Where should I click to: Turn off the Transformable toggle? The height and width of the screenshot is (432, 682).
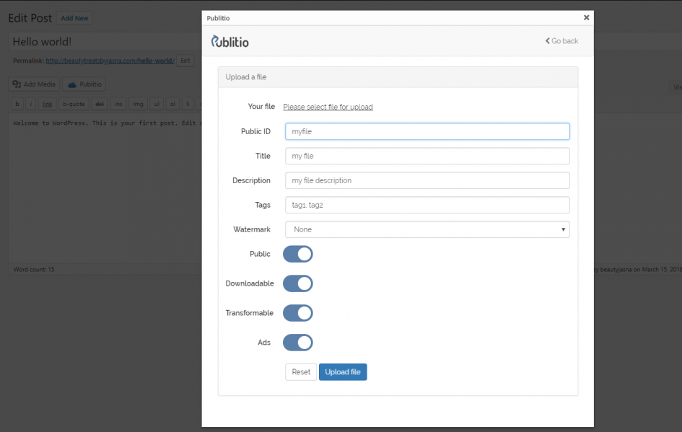point(298,313)
